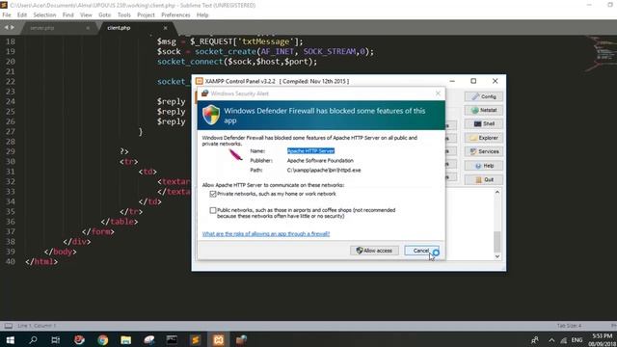
Task: Click the Windows Security Alert taskbar icon
Action: [241, 340]
